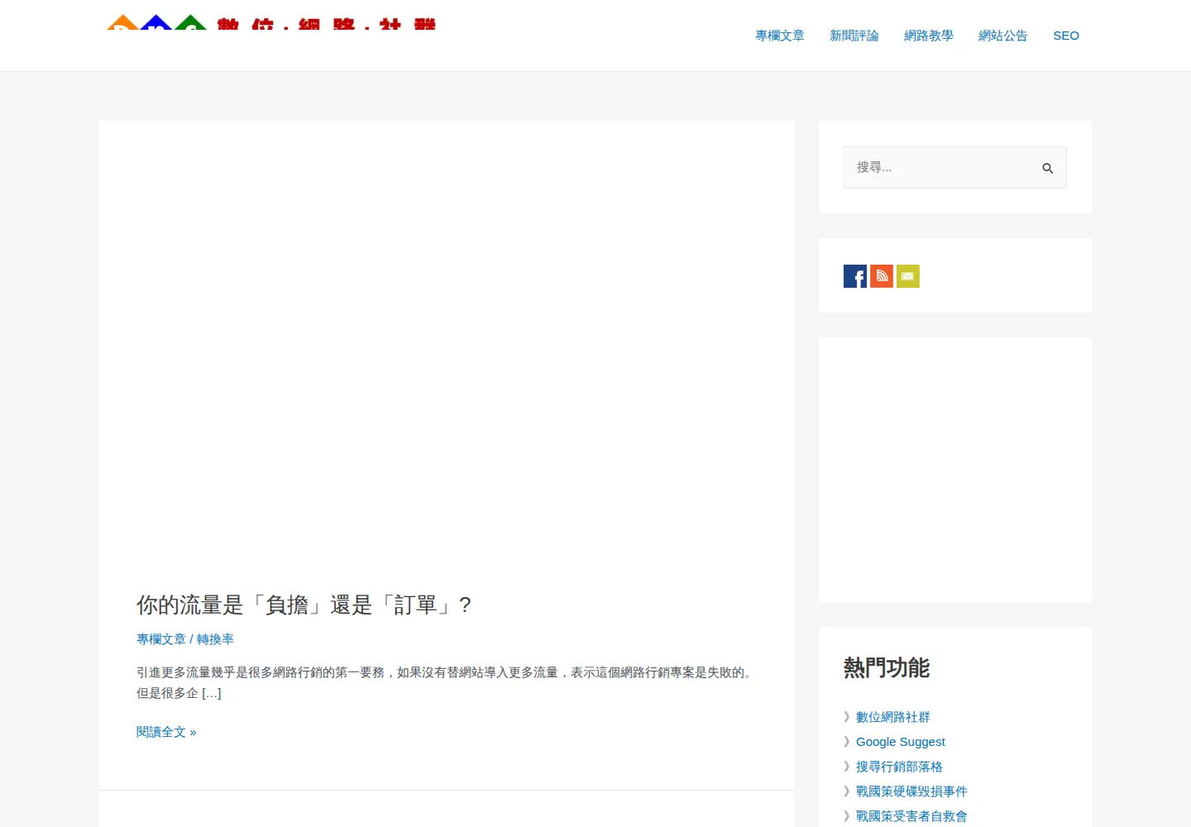The image size is (1191, 827).
Task: Click the 閱讀全文 » read more link
Action: [x=166, y=732]
